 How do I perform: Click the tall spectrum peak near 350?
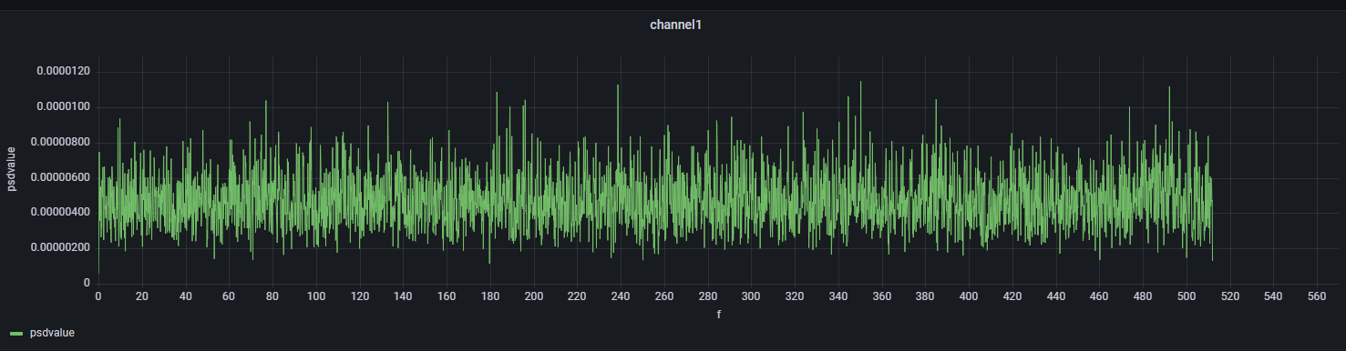(x=860, y=82)
